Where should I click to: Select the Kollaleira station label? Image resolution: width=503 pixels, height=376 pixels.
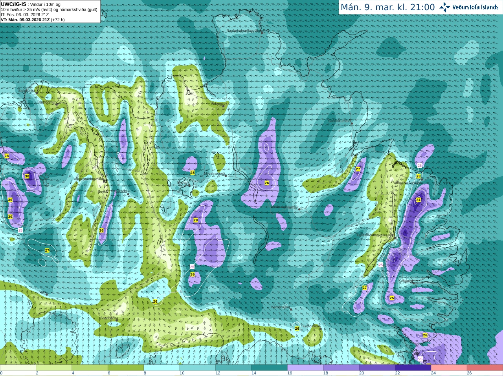click(406, 281)
